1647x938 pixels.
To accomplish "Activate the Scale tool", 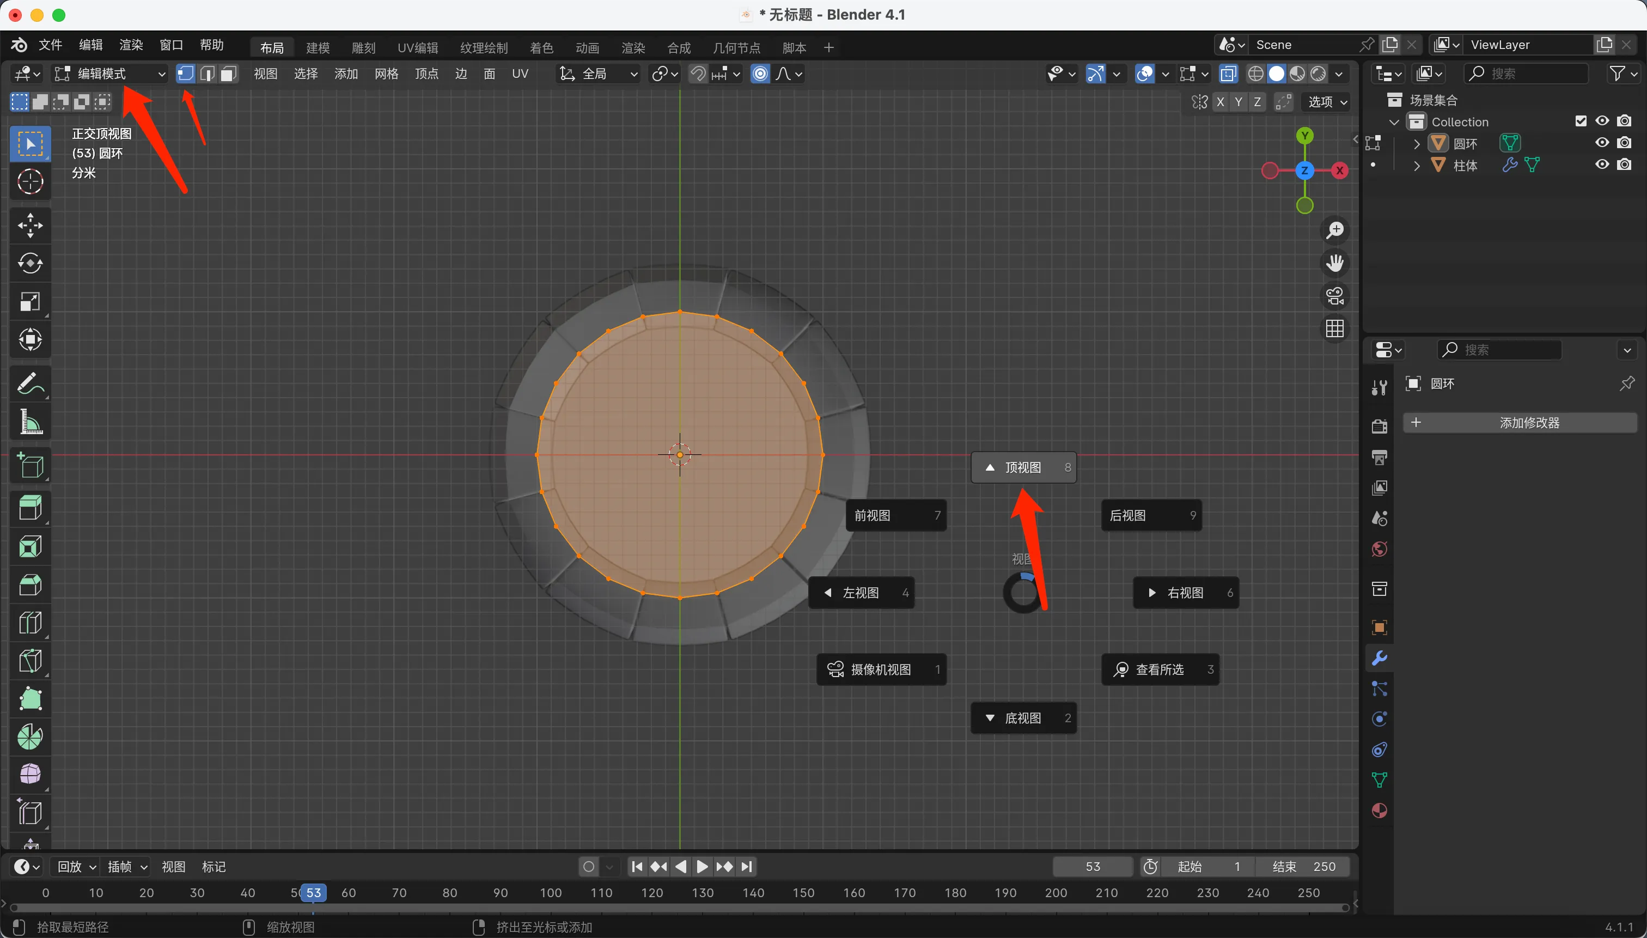I will point(29,302).
